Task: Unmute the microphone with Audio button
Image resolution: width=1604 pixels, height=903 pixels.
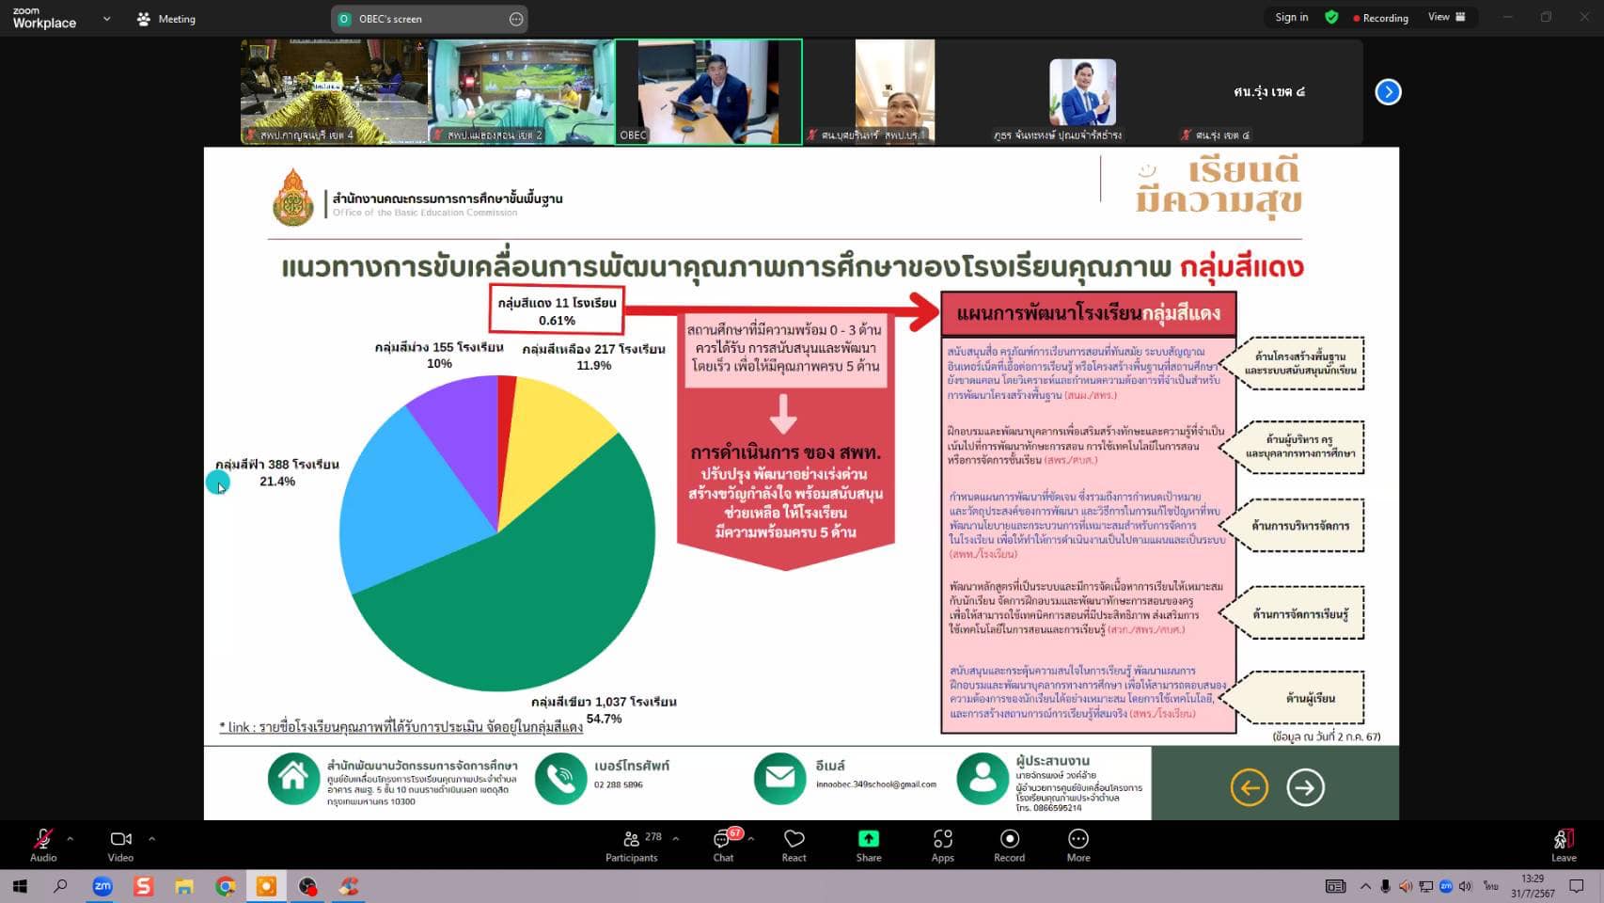Action: (43, 845)
